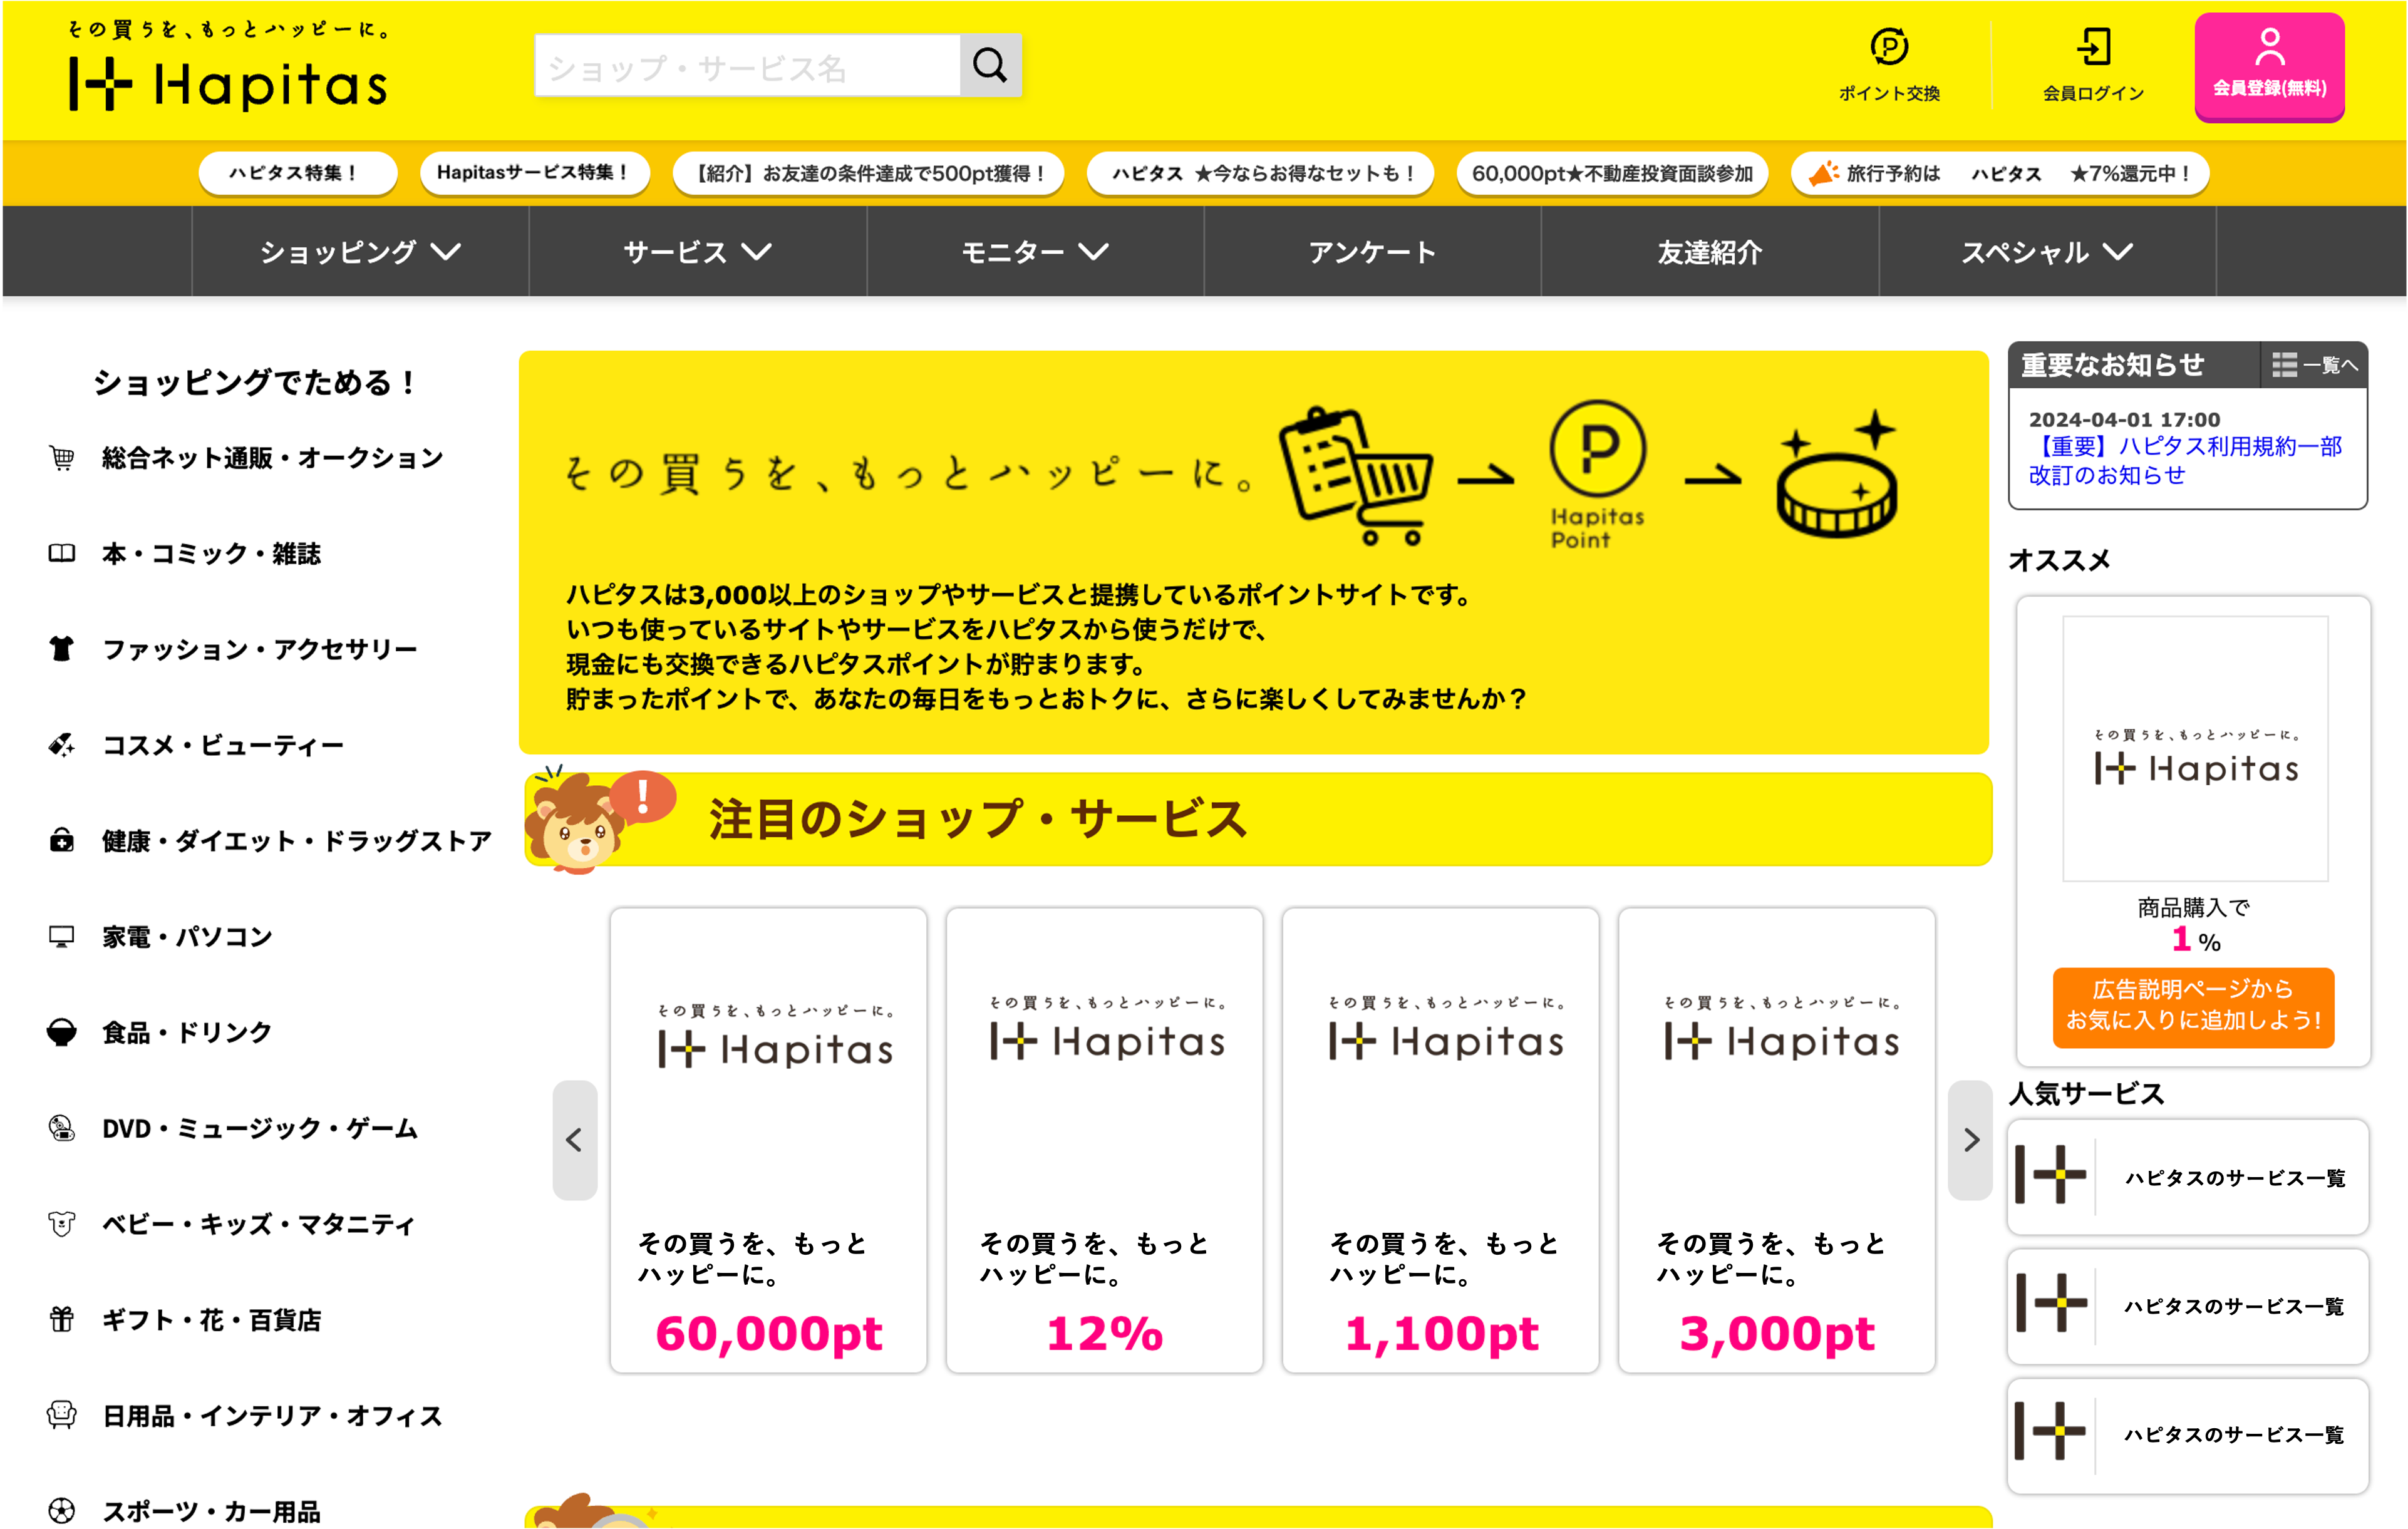Expand the ショッピング dropdown menu

click(x=360, y=252)
